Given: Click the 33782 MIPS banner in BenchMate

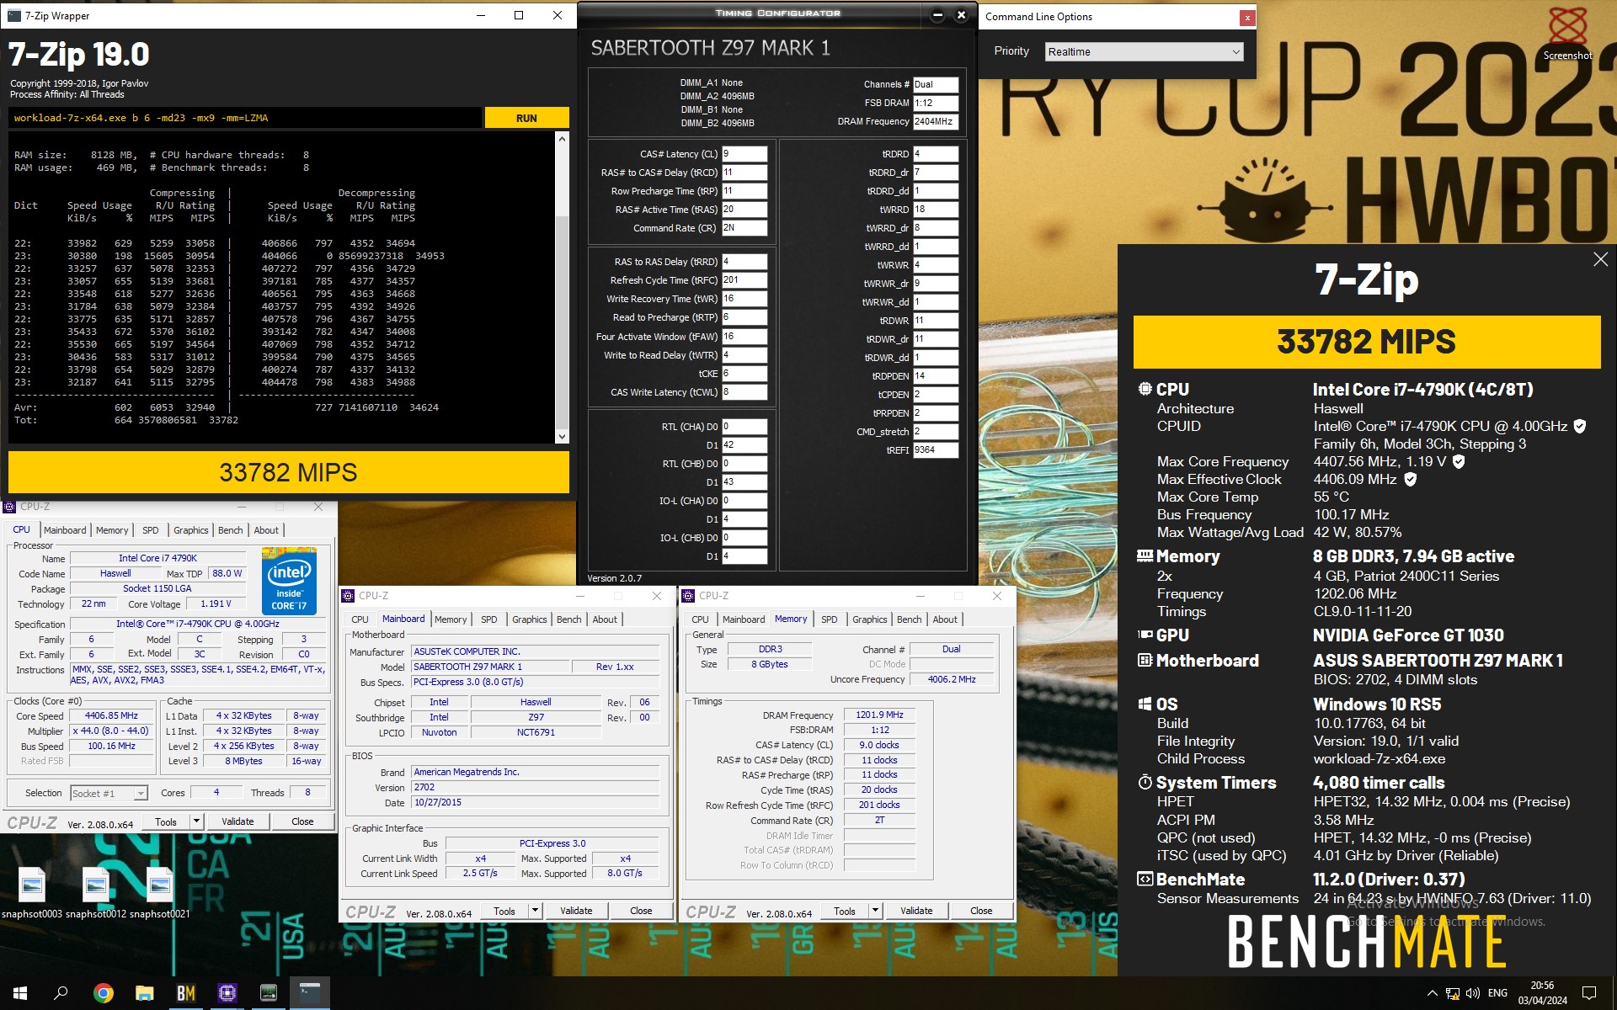Looking at the screenshot, I should tap(1366, 342).
